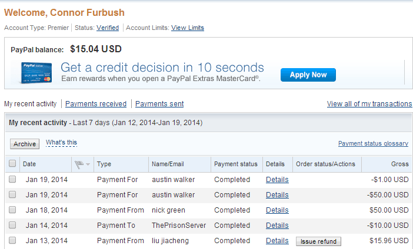This screenshot has height=249, width=413.
Task: Click the flag icon in the table header
Action: tap(79, 164)
